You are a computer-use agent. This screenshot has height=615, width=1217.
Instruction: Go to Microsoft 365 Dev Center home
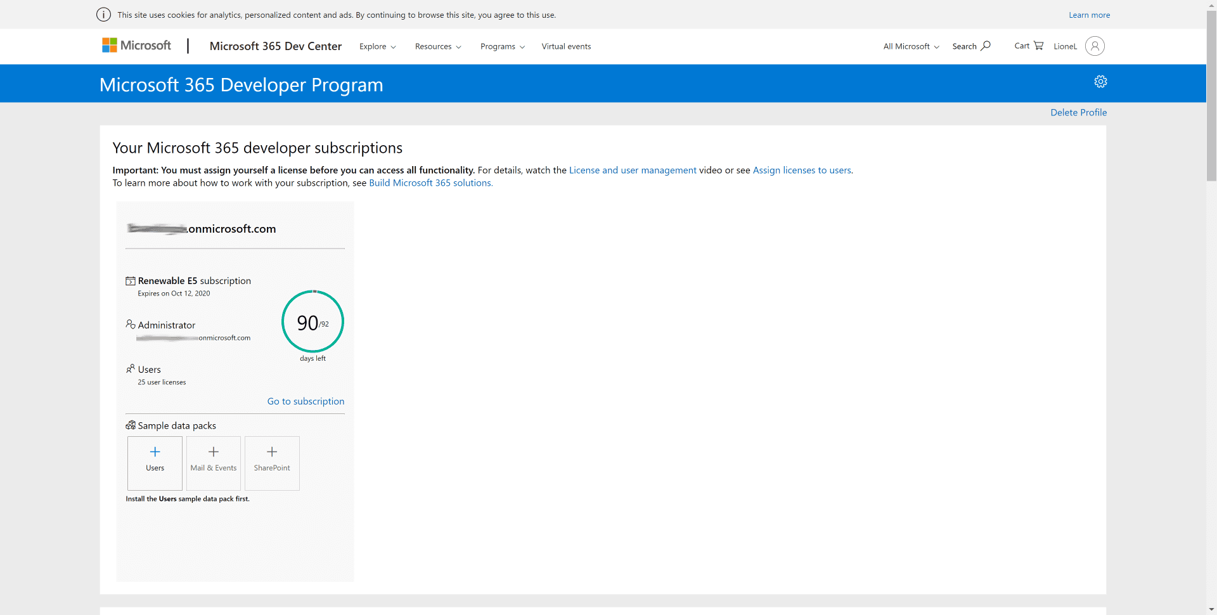pyautogui.click(x=276, y=46)
